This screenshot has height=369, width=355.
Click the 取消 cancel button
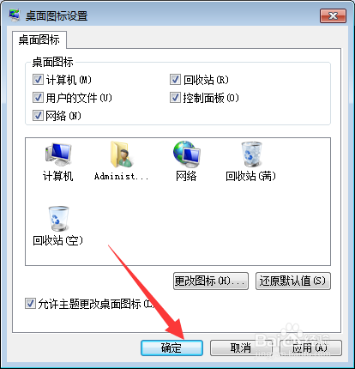241,348
